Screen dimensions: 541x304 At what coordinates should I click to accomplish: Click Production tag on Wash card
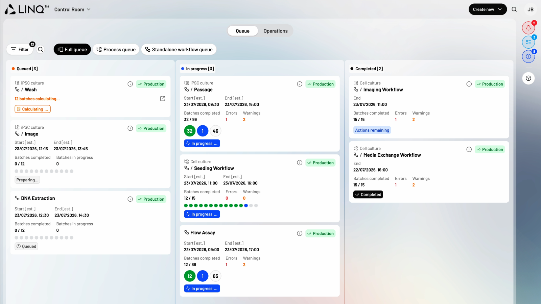tap(151, 84)
